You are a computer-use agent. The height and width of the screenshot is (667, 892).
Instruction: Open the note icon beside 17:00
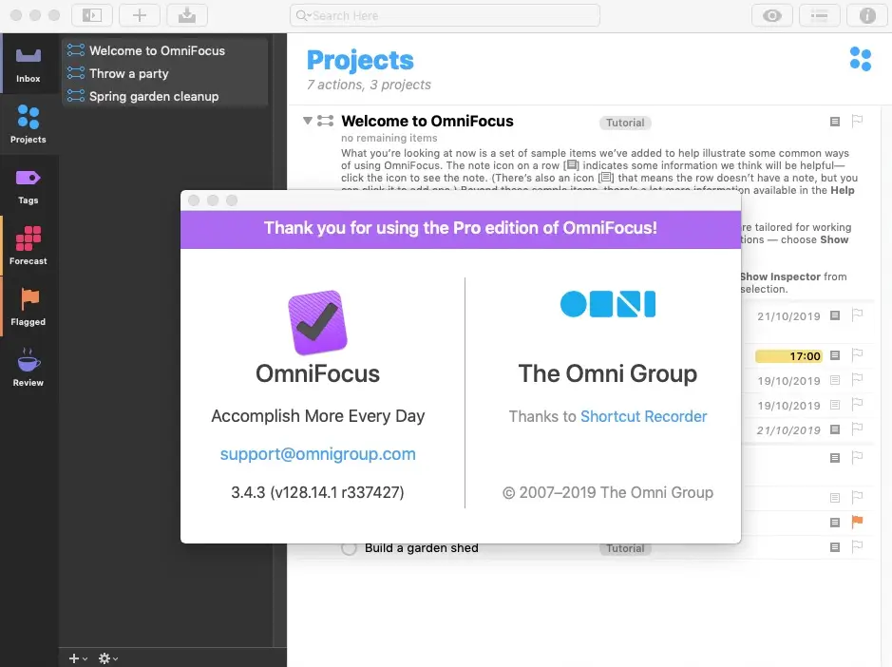pyautogui.click(x=835, y=355)
